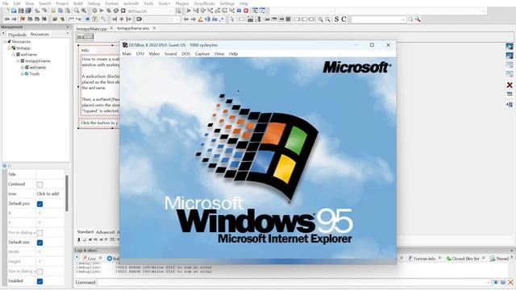This screenshot has width=516, height=290.
Task: Click the Zoom in editor icon
Action: pos(320,19)
